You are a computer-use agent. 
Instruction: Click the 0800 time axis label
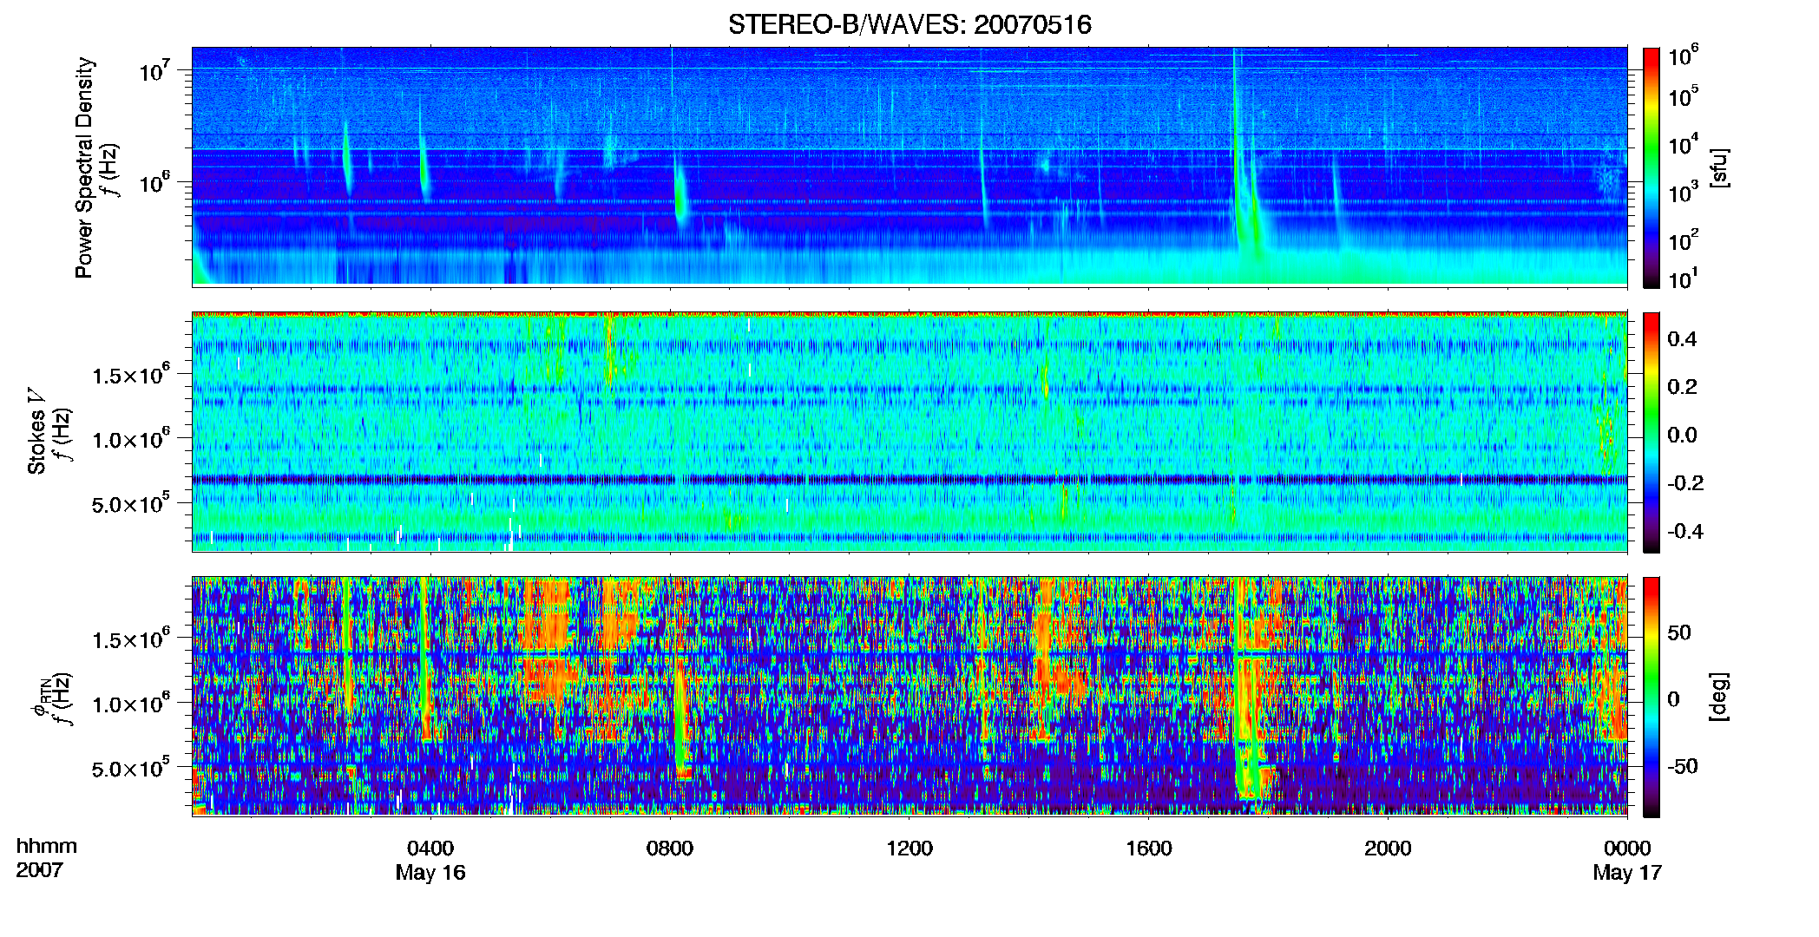670,848
